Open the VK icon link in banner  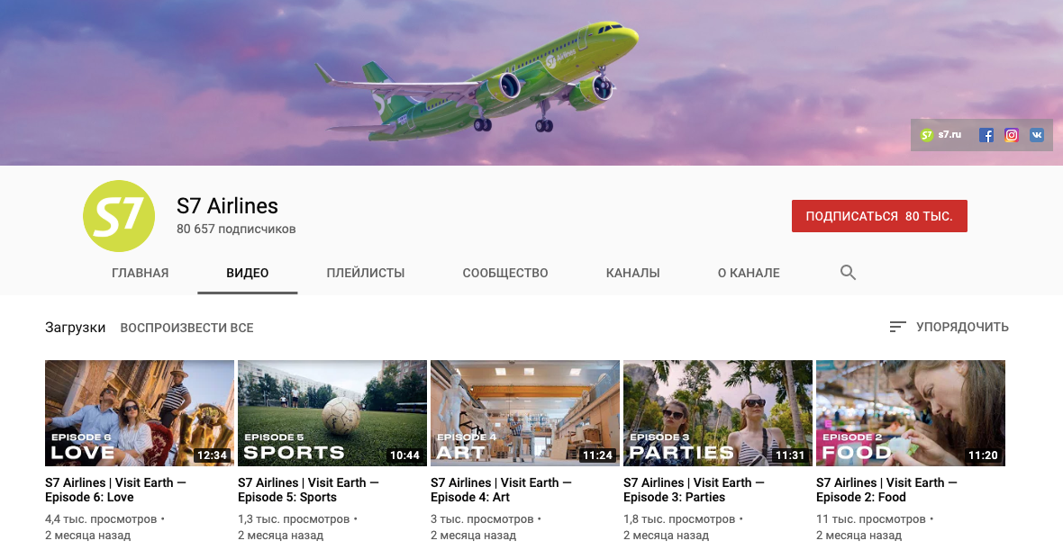1037,136
